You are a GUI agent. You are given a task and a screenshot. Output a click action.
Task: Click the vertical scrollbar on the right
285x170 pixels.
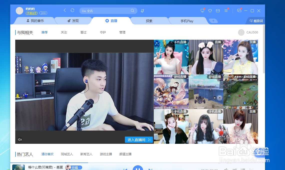point(264,49)
